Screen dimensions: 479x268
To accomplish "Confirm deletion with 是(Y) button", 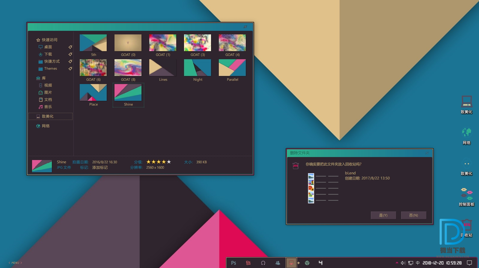I will (383, 215).
